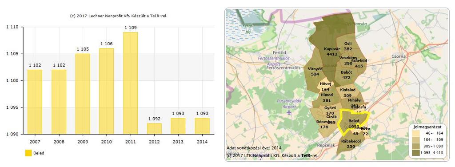Viewport: 455px width, 167px height.
Task: Click the Gyóró 170 map region
Action: click(330, 111)
